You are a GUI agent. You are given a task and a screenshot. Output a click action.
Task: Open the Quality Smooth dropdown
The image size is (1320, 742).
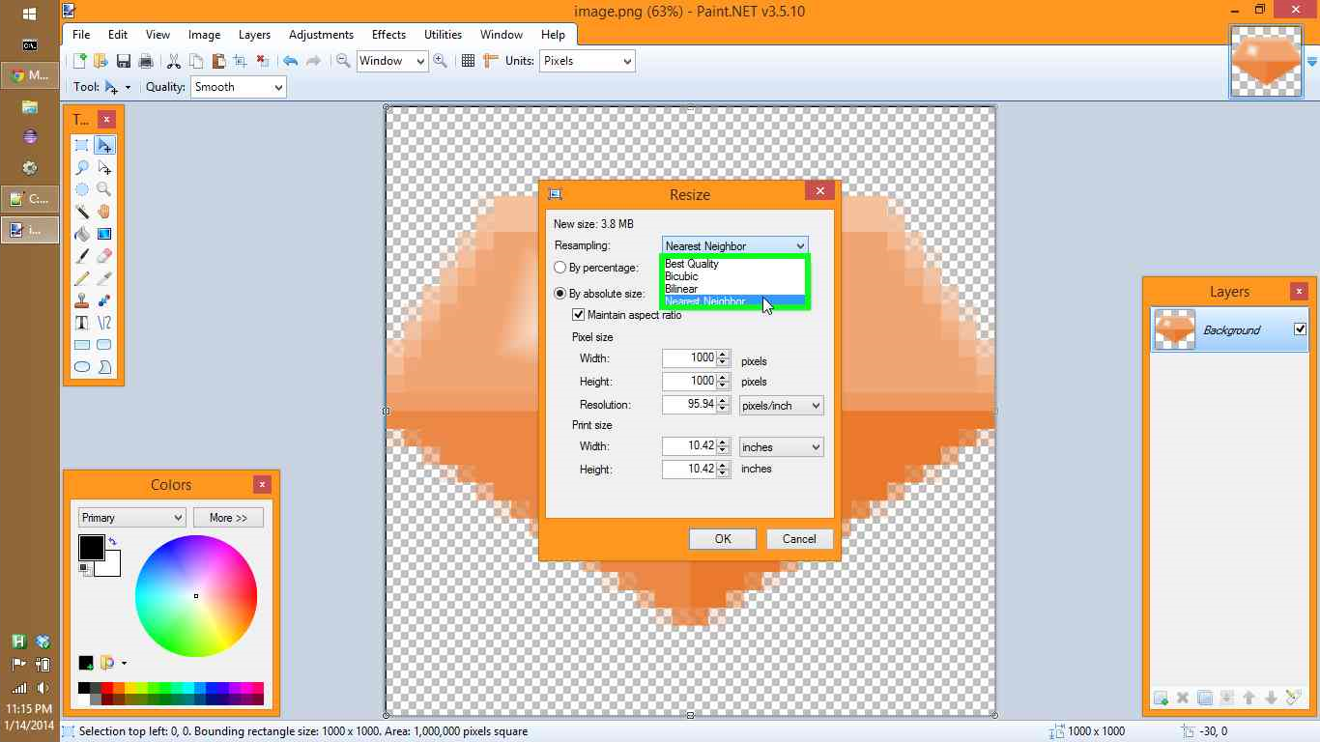(x=238, y=87)
